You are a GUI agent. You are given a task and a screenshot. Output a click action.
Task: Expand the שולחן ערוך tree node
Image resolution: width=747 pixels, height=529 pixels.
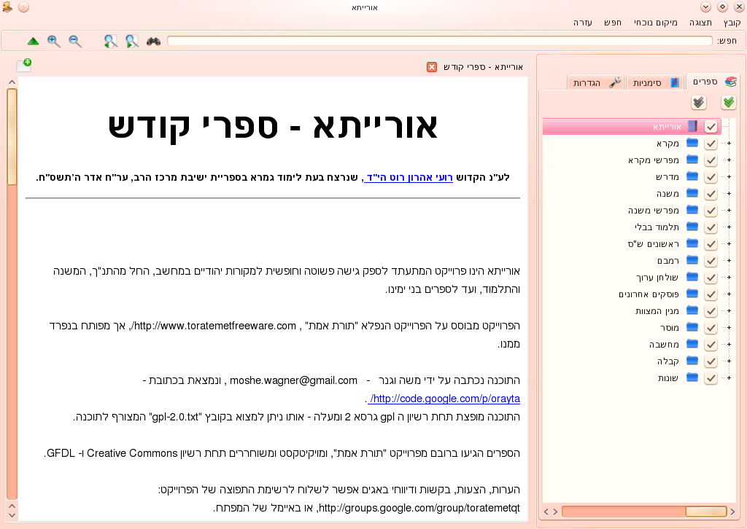[729, 278]
